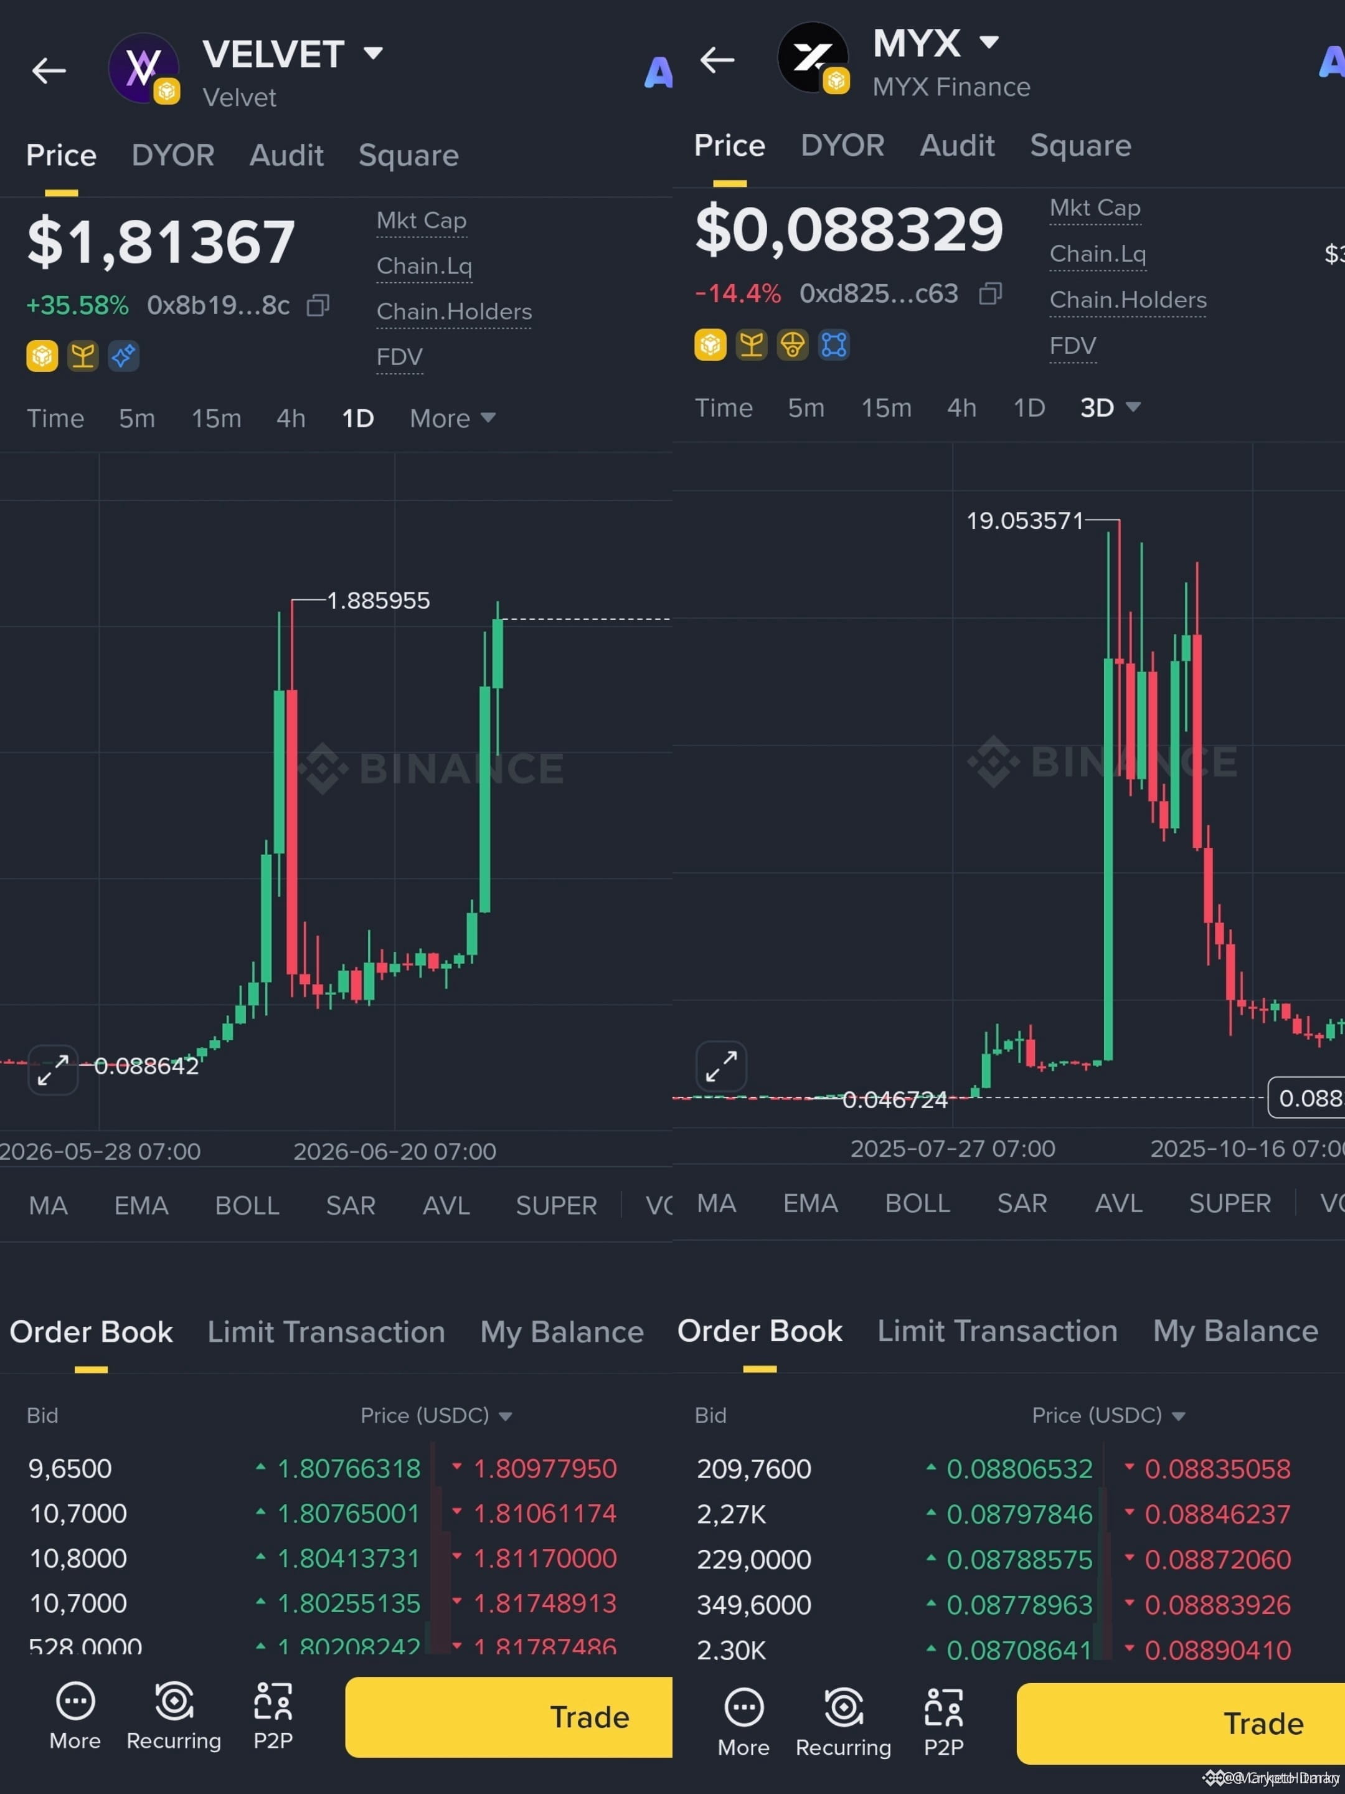This screenshot has width=1345, height=1794.
Task: Open Recurring buy on VELVET panel
Action: (x=174, y=1716)
